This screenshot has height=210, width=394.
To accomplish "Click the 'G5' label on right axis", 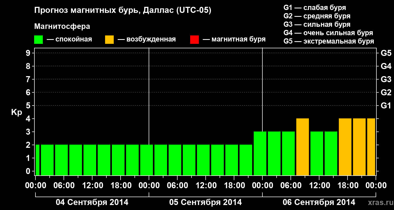I will [386, 53].
